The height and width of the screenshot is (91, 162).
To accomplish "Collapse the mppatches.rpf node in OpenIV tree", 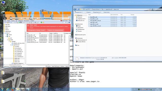I will tap(11, 45).
